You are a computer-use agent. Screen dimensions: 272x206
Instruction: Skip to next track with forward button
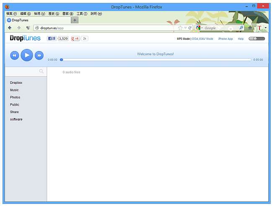click(x=39, y=55)
